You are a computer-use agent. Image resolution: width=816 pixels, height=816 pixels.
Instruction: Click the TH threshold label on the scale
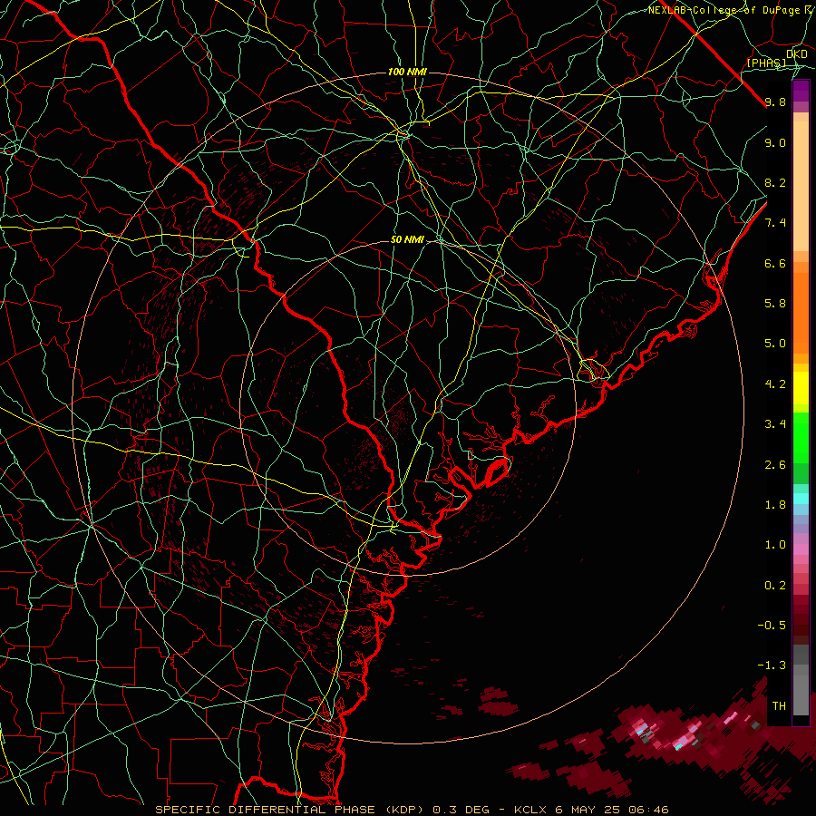tap(779, 706)
